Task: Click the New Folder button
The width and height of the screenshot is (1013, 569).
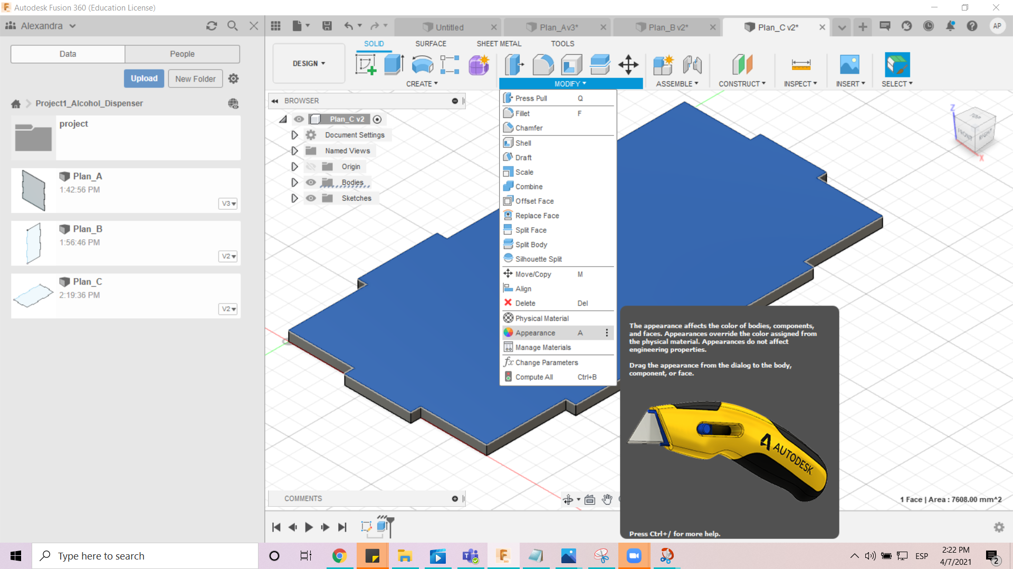Action: [195, 79]
